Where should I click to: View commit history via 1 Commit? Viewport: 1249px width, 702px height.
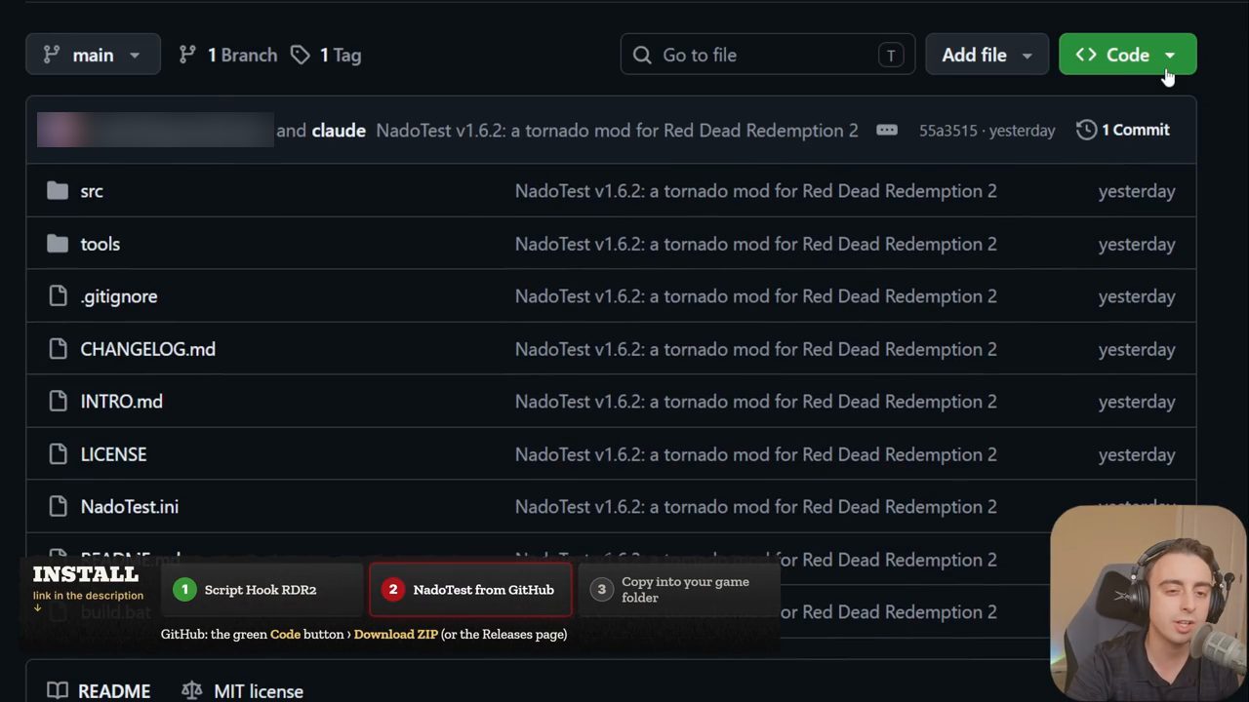(1123, 130)
